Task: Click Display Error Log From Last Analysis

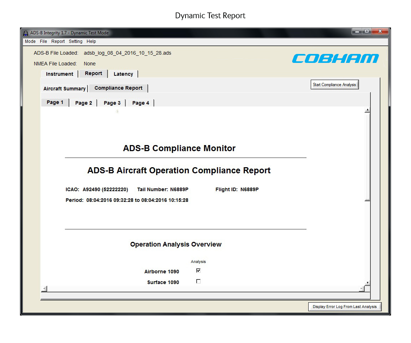Action: click(345, 307)
